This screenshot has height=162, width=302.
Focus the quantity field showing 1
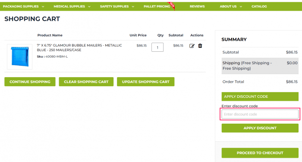(x=157, y=47)
